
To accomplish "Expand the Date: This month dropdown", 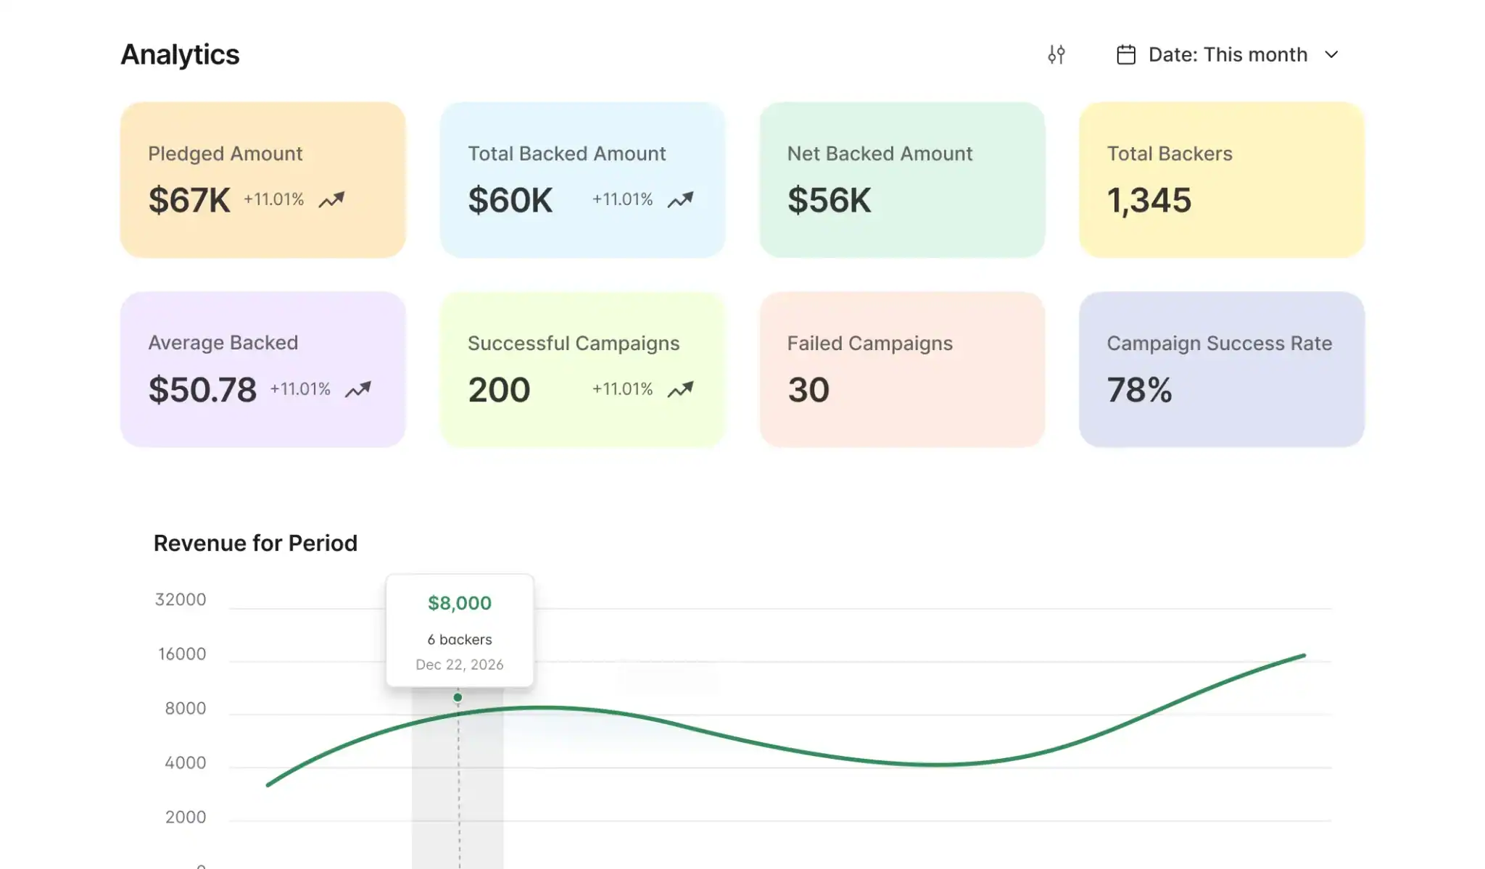I will click(x=1228, y=54).
